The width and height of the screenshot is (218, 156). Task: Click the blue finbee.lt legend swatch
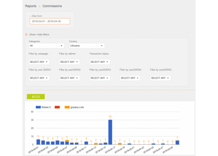[x=38, y=107]
